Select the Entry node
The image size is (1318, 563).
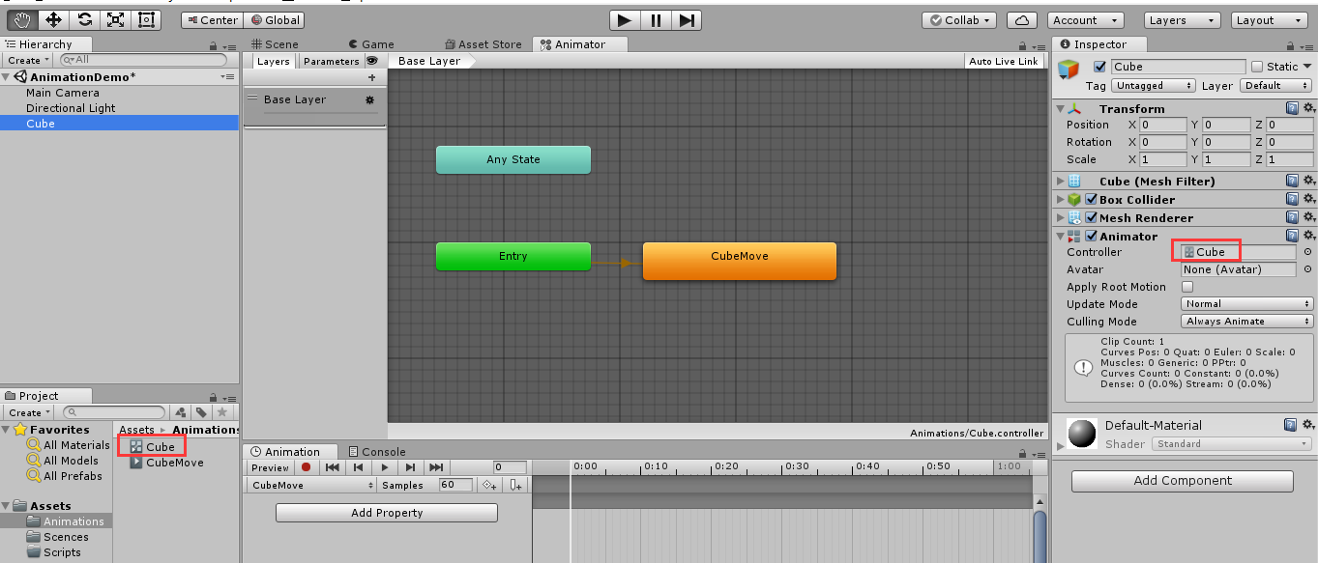[513, 256]
